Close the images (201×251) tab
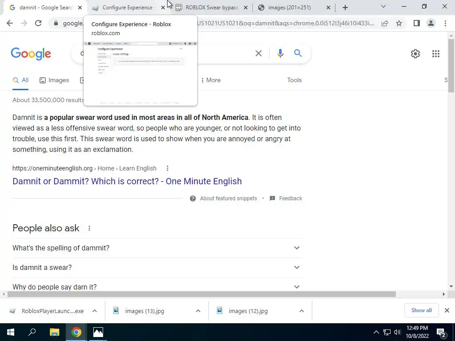Image resolution: width=455 pixels, height=341 pixels. [328, 8]
